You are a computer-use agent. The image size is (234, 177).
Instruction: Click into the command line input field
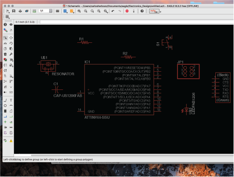pos(137,22)
